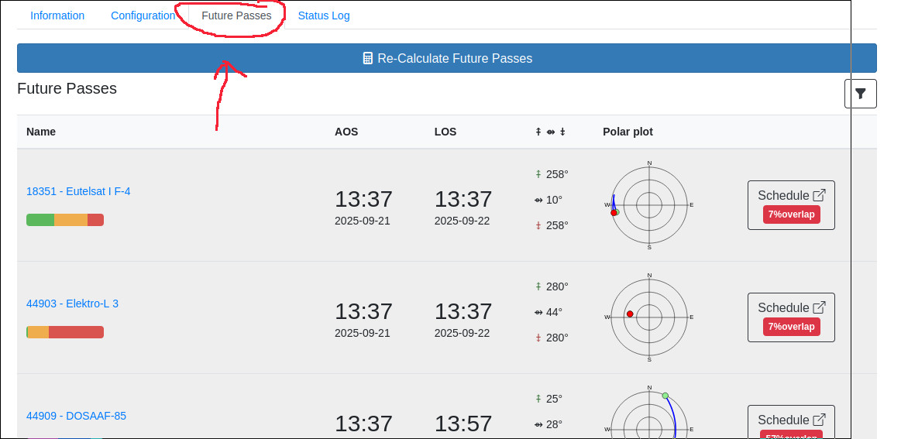This screenshot has height=439, width=901.
Task: Click Elektro-L 3 success rate bar
Action: [65, 332]
